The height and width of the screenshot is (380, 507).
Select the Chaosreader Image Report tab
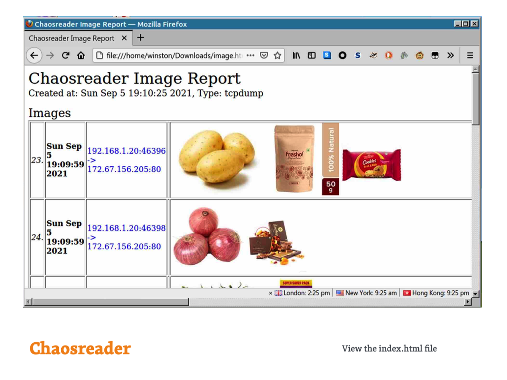[x=72, y=38]
